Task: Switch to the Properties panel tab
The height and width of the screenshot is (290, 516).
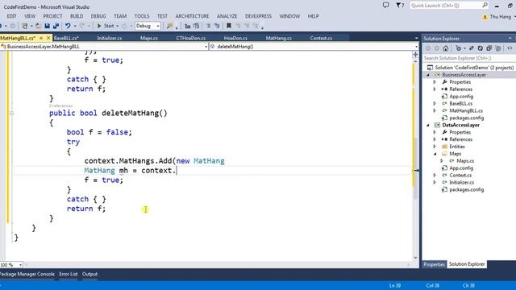Action: tap(434, 264)
